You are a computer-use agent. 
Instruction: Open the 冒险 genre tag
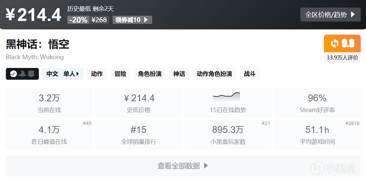click(120, 74)
